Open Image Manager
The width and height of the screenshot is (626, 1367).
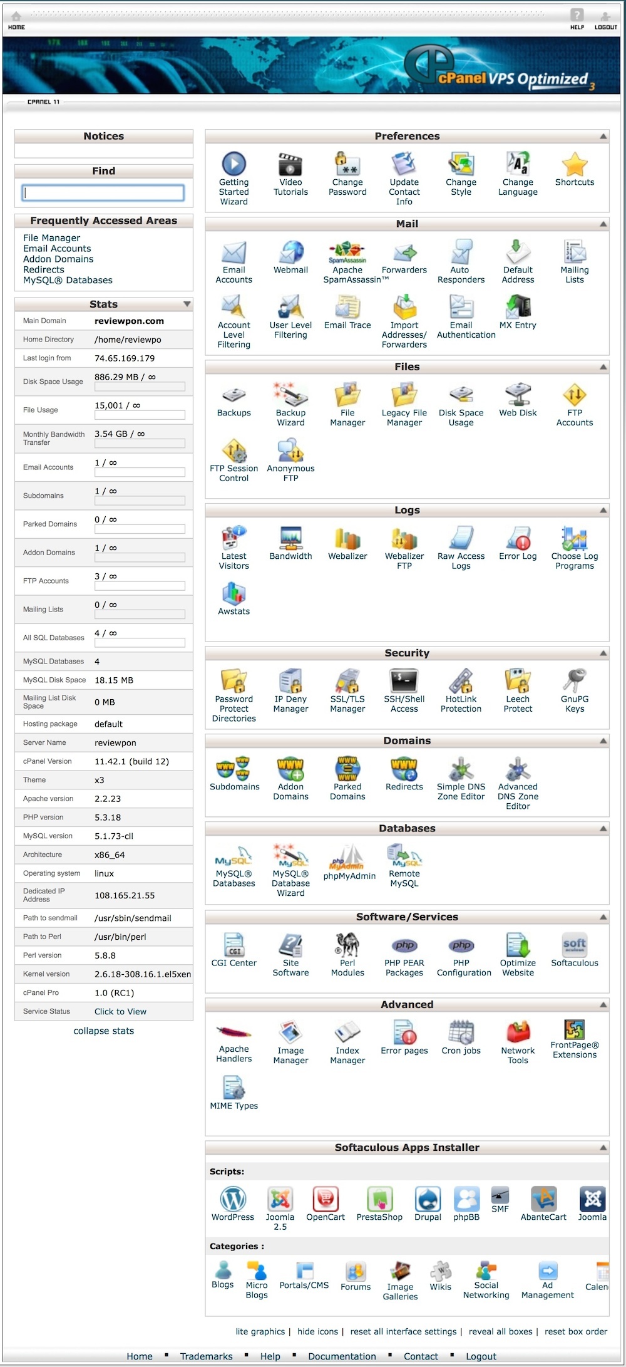pyautogui.click(x=290, y=1033)
